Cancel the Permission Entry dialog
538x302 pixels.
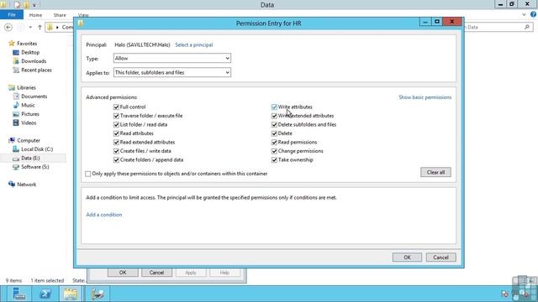440,258
